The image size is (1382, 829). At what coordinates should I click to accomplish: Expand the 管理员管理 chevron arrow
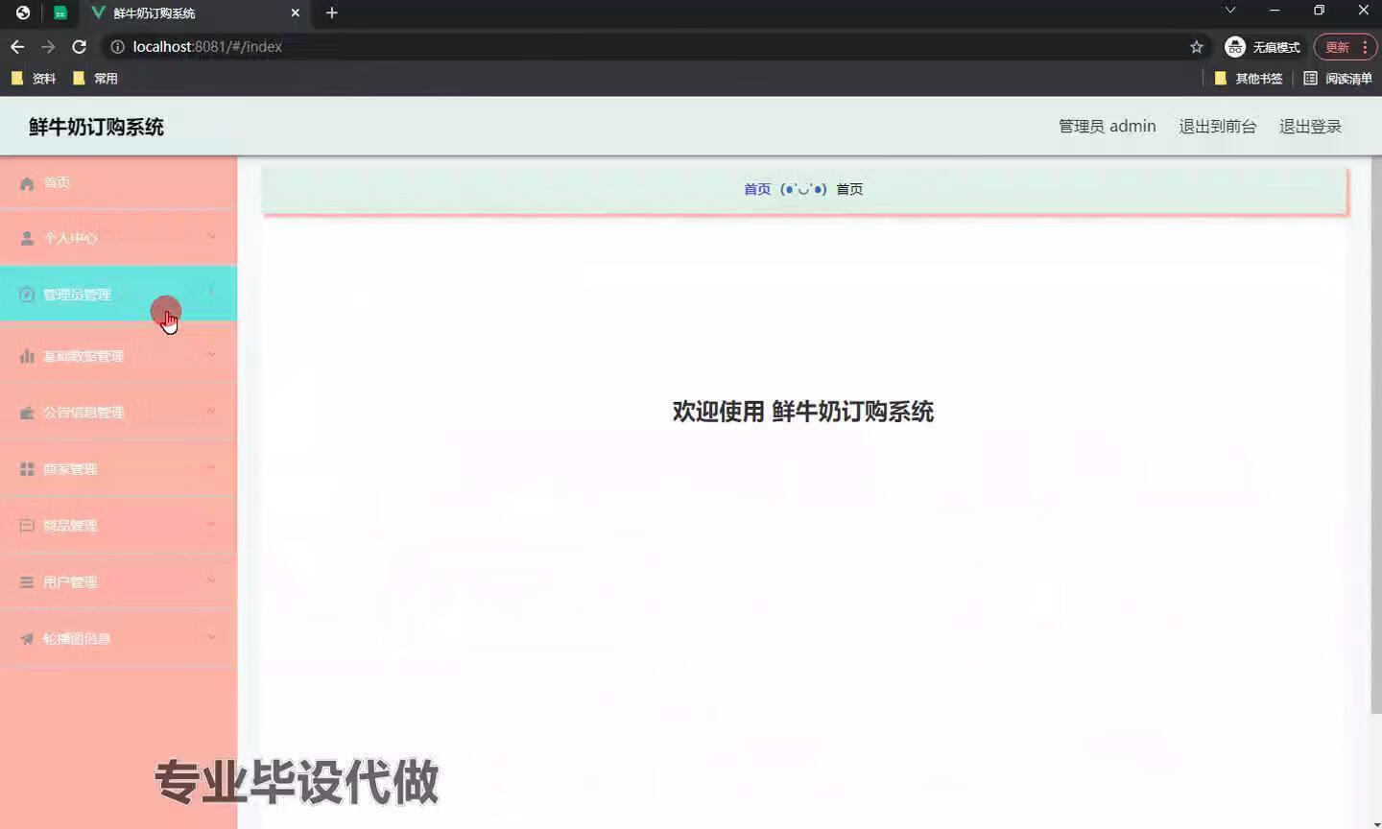(x=212, y=292)
